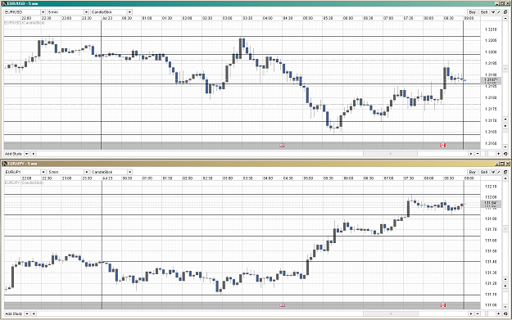Click the UK flag event marker in EUR/USD chart

[282, 145]
